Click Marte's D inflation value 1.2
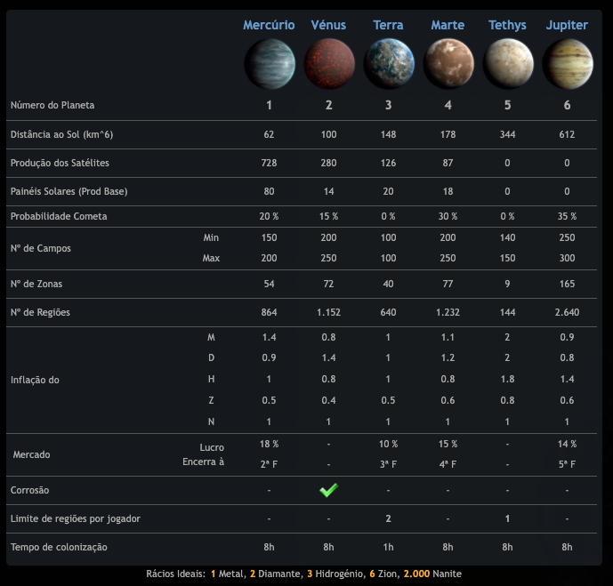The width and height of the screenshot is (613, 586). coord(448,357)
